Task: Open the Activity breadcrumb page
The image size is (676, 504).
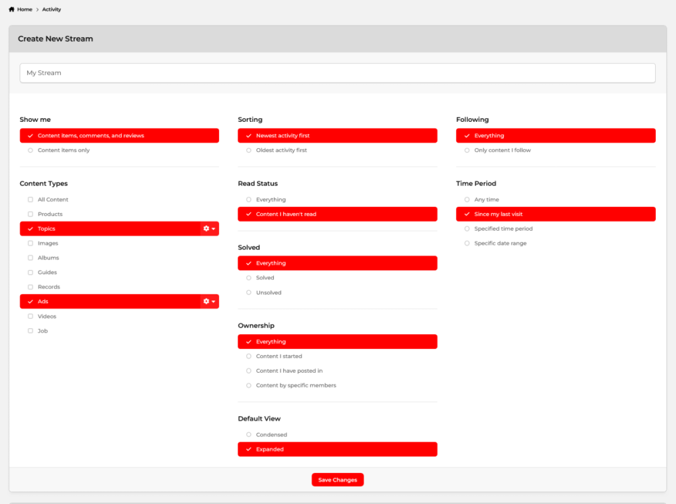Action: (51, 9)
